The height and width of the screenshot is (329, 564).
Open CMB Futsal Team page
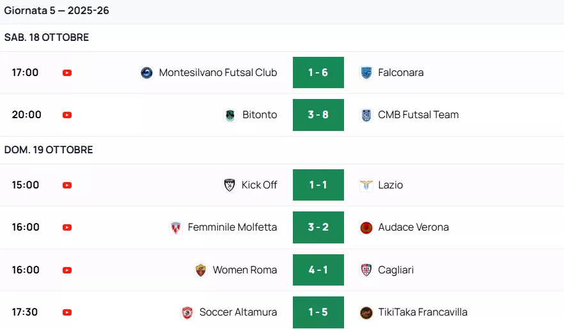point(418,115)
